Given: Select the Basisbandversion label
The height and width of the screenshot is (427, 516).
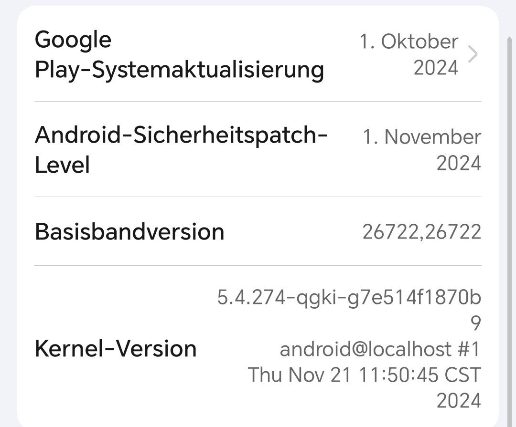Looking at the screenshot, I should point(129,232).
